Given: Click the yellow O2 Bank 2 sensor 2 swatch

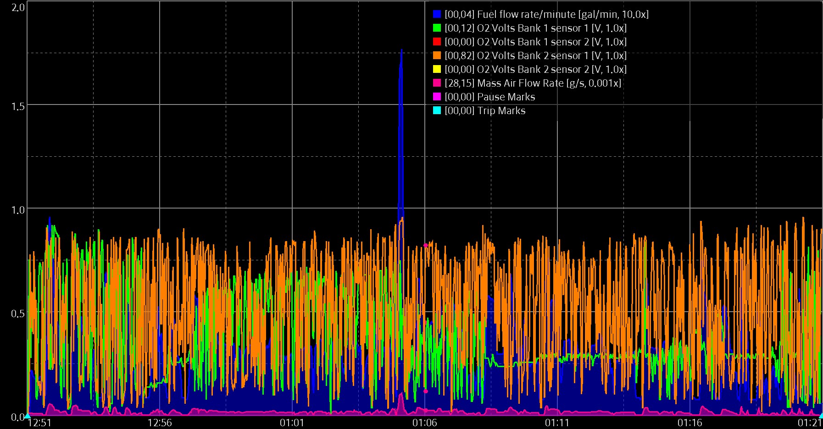Looking at the screenshot, I should tap(437, 69).
